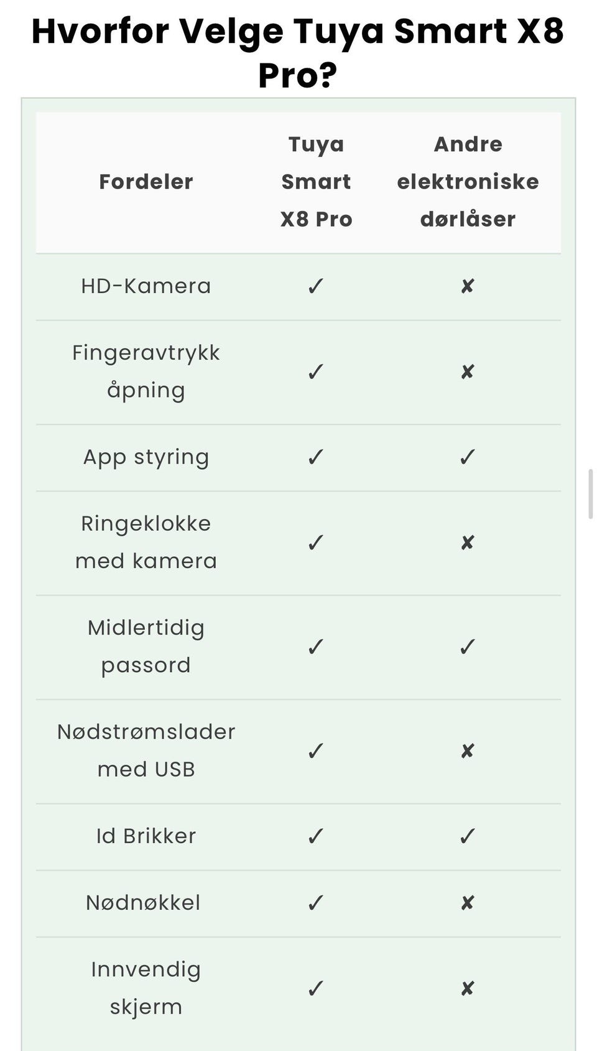Image resolution: width=597 pixels, height=1051 pixels.
Task: Click the Fingeravtrykk åpning cross icon
Action: point(468,372)
